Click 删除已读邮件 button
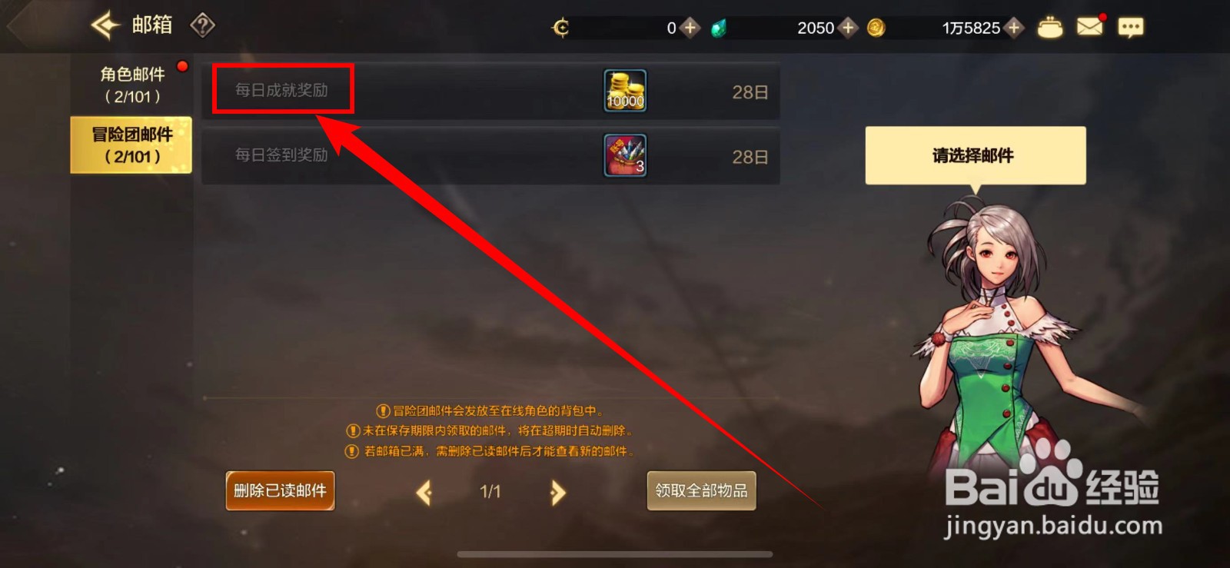This screenshot has height=568, width=1230. pos(280,490)
